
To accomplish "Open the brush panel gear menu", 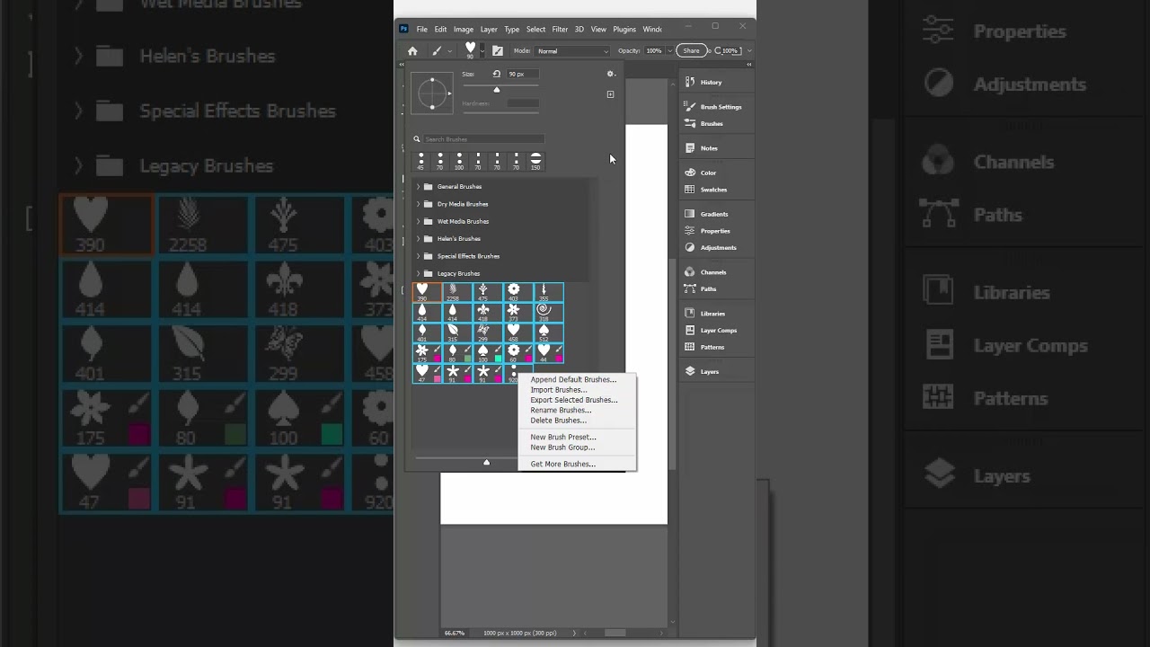I will [x=611, y=74].
